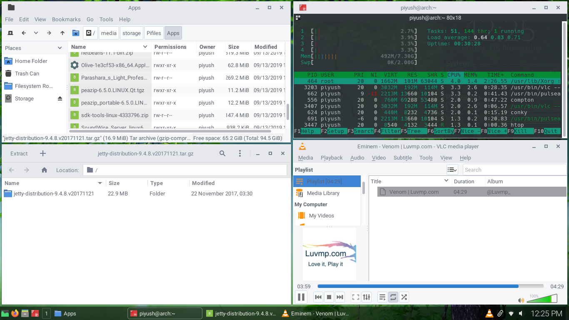Stop playback in VLC
Screen dimensions: 569x320
[x=329, y=297]
